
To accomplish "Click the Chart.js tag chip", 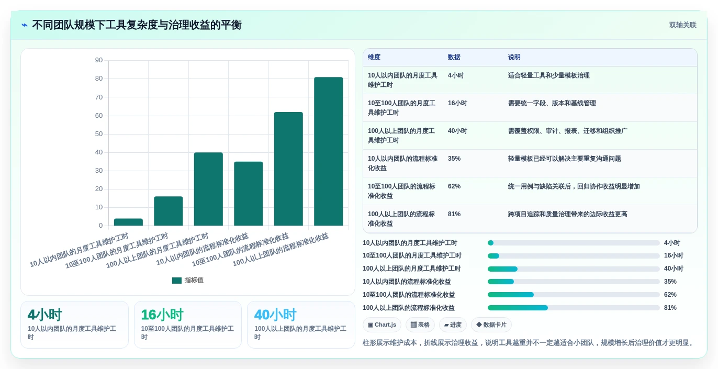I will click(x=382, y=325).
